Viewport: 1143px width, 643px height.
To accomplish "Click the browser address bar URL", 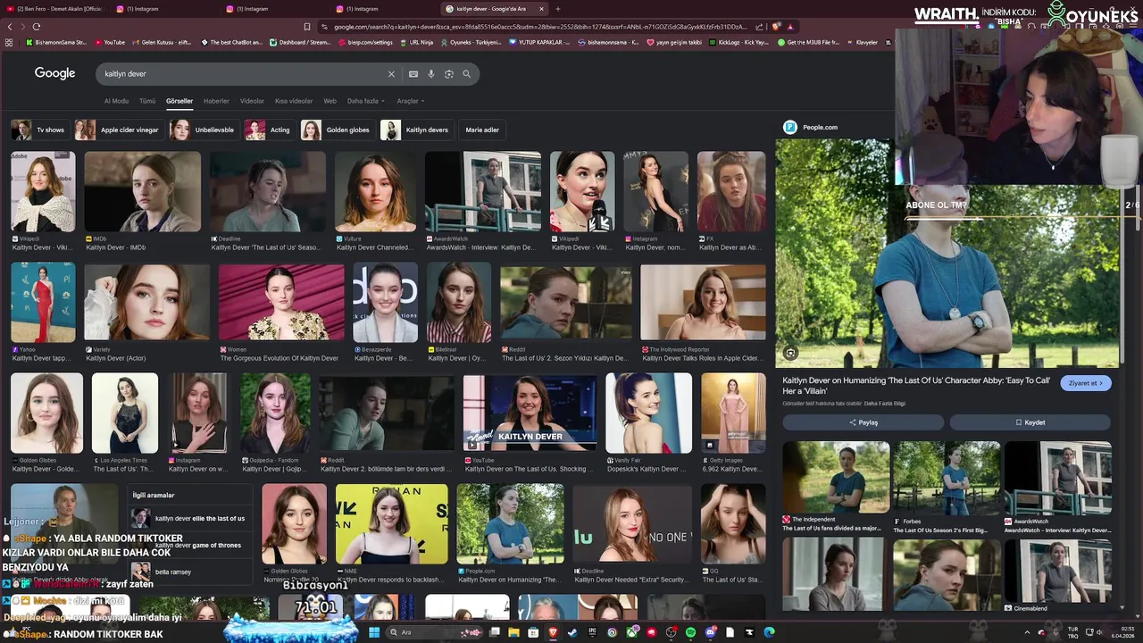I will coord(540,27).
